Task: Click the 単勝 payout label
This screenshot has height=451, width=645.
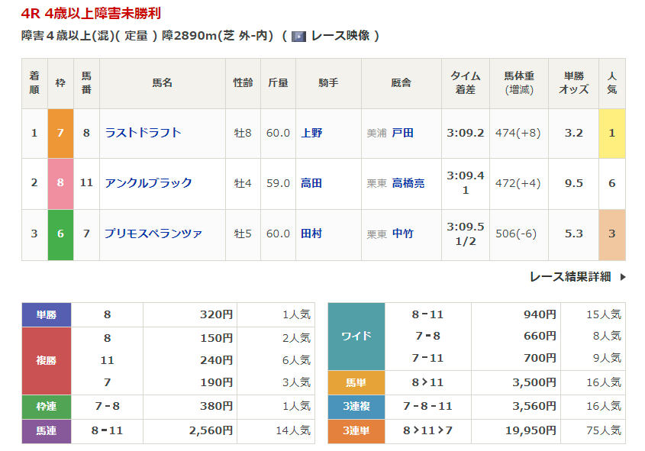Action: 47,314
